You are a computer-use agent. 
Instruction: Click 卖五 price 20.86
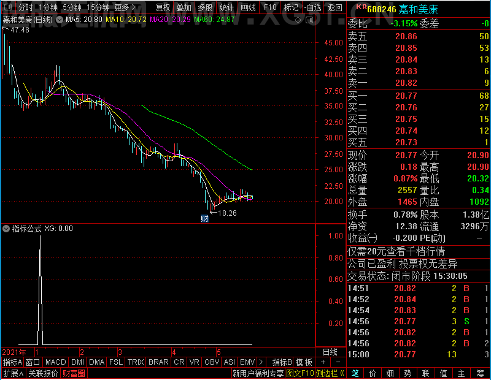click(406, 36)
